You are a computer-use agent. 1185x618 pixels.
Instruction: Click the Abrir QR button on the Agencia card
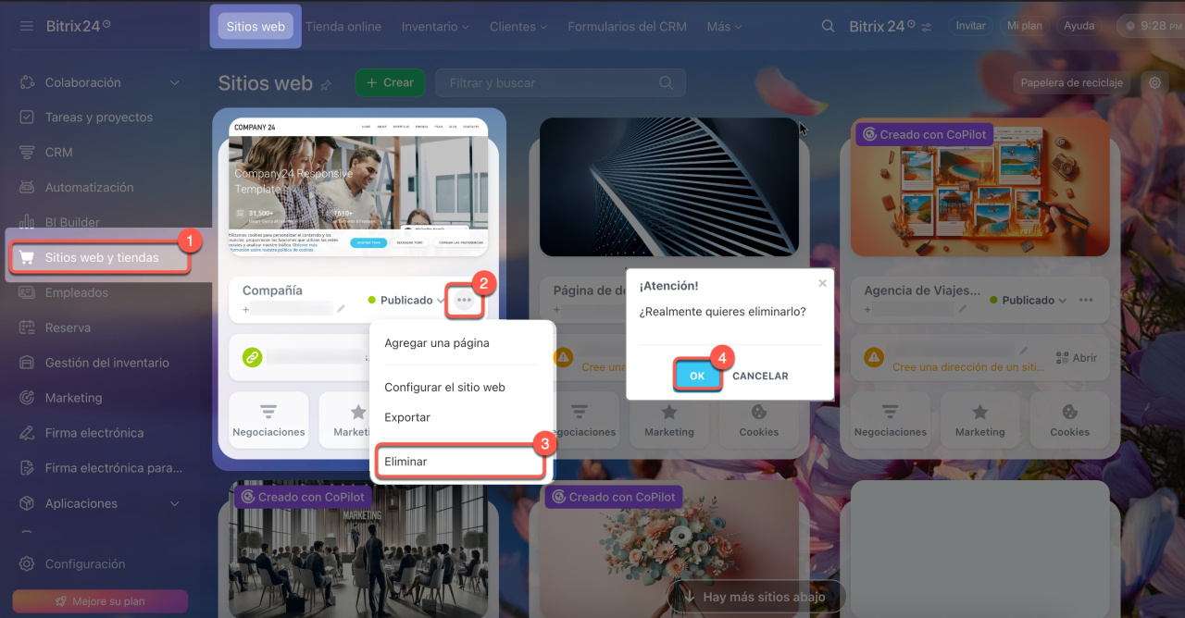click(x=1077, y=358)
